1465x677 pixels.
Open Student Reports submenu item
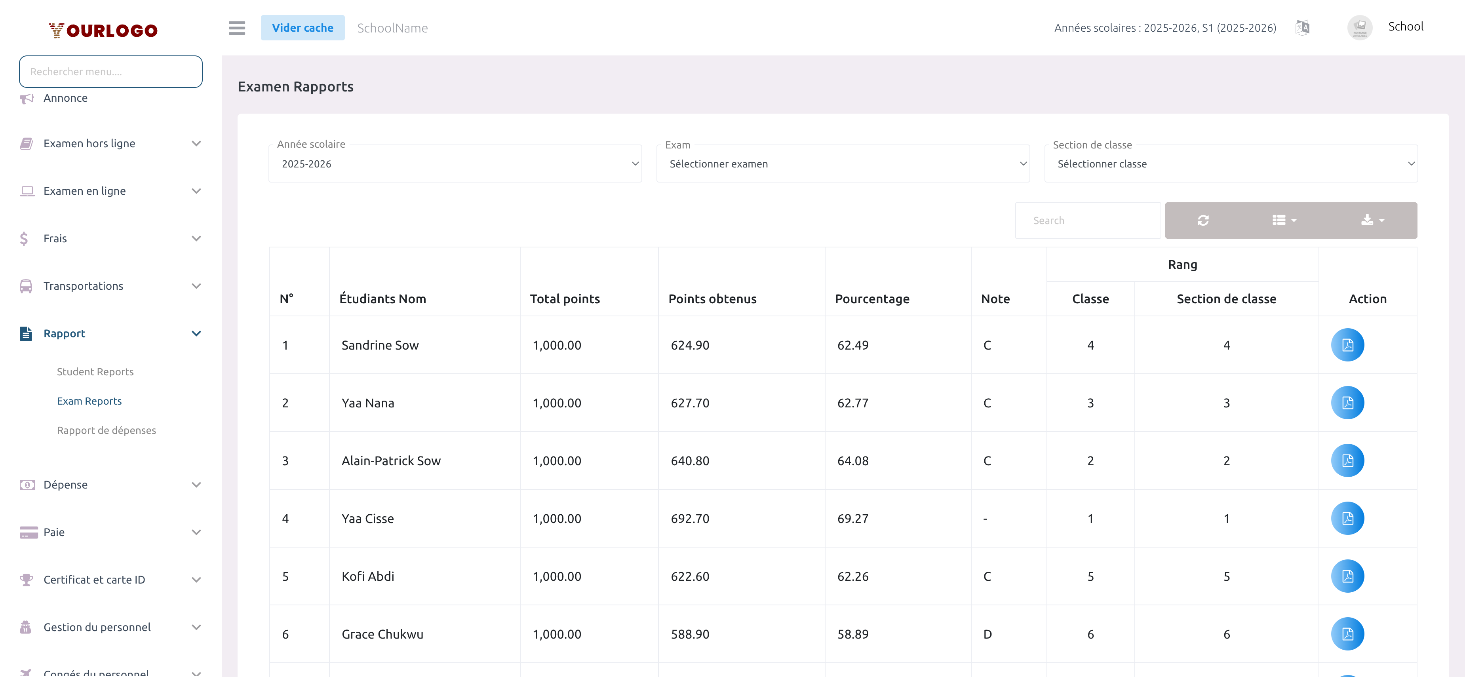pos(95,372)
